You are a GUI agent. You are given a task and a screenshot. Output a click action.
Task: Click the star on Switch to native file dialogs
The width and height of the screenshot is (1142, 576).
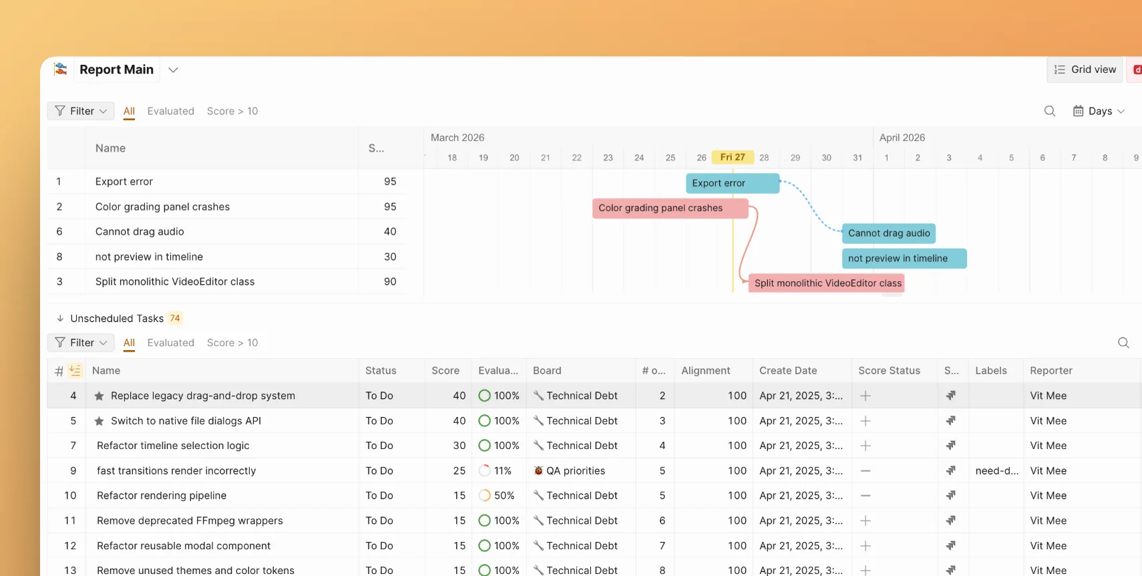coord(99,421)
